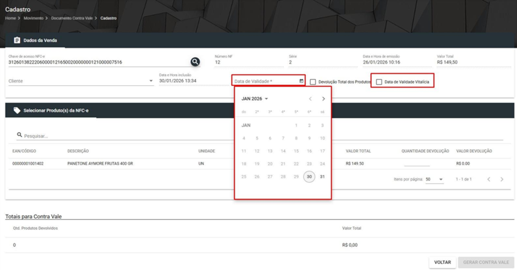Go to the previous month in the calendar
The image size is (517, 270).
click(310, 99)
